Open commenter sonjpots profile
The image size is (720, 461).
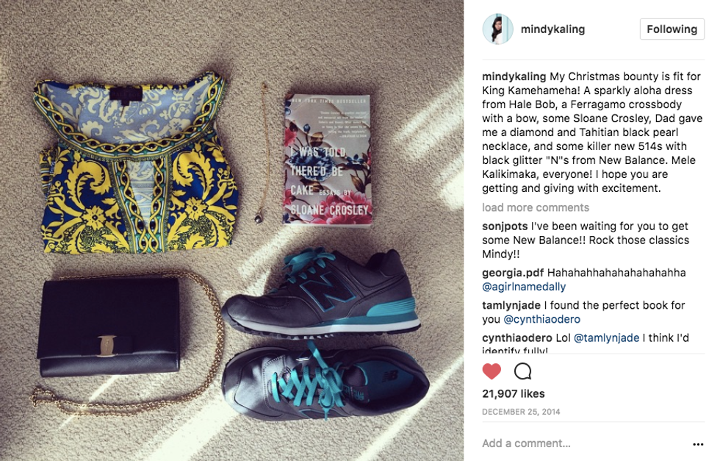[x=505, y=226]
